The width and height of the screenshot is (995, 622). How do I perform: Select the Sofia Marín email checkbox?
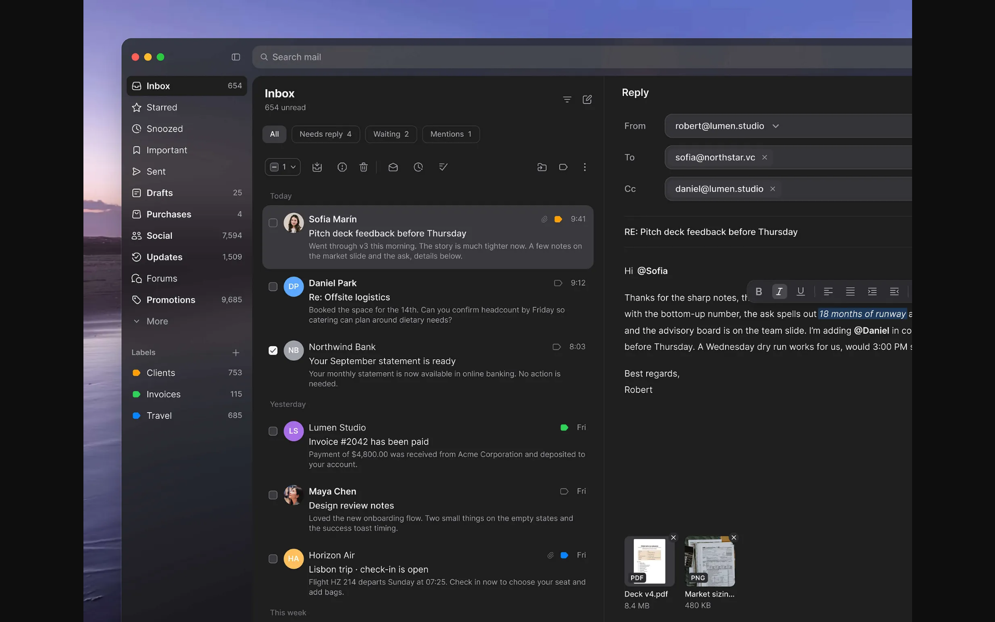click(273, 223)
